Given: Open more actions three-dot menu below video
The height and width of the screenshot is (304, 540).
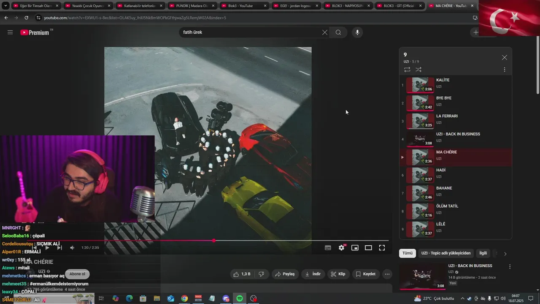Looking at the screenshot, I should [387, 274].
